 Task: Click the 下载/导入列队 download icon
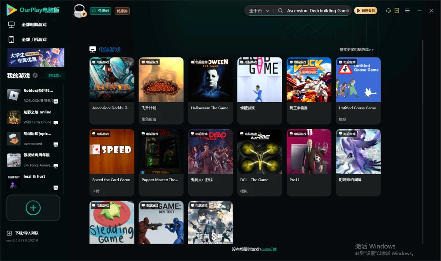9,233
